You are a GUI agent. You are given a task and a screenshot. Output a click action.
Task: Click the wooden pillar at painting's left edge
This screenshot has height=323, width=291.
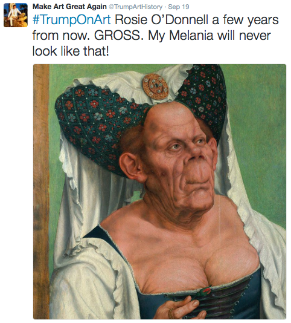(41, 192)
